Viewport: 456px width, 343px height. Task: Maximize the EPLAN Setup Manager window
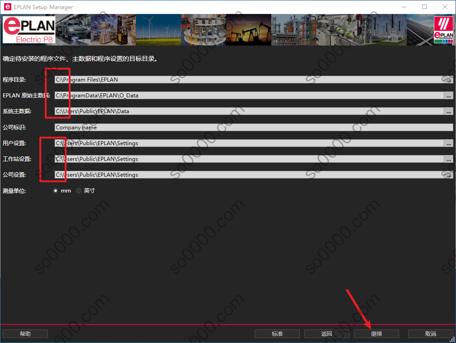(x=424, y=7)
